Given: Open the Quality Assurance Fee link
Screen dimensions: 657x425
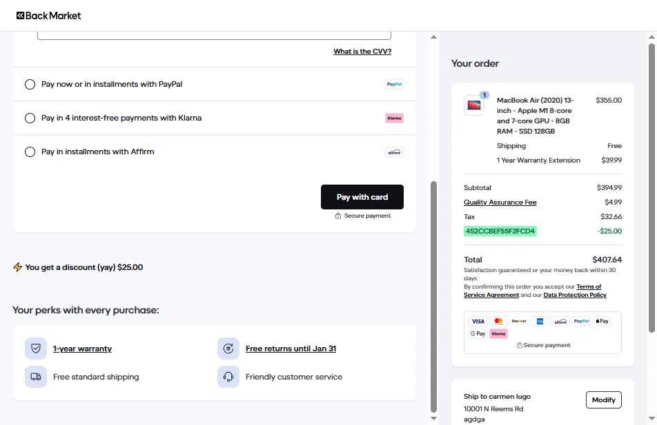Looking at the screenshot, I should (500, 202).
